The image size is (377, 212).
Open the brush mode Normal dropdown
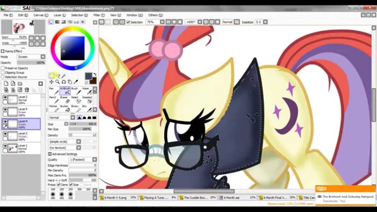[x=62, y=117]
